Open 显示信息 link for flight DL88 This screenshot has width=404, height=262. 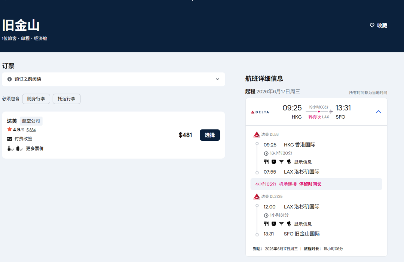pos(303,162)
